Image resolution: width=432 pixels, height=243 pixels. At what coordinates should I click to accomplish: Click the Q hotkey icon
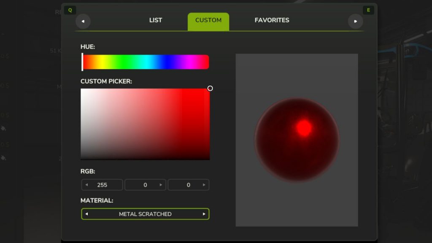pyautogui.click(x=70, y=9)
